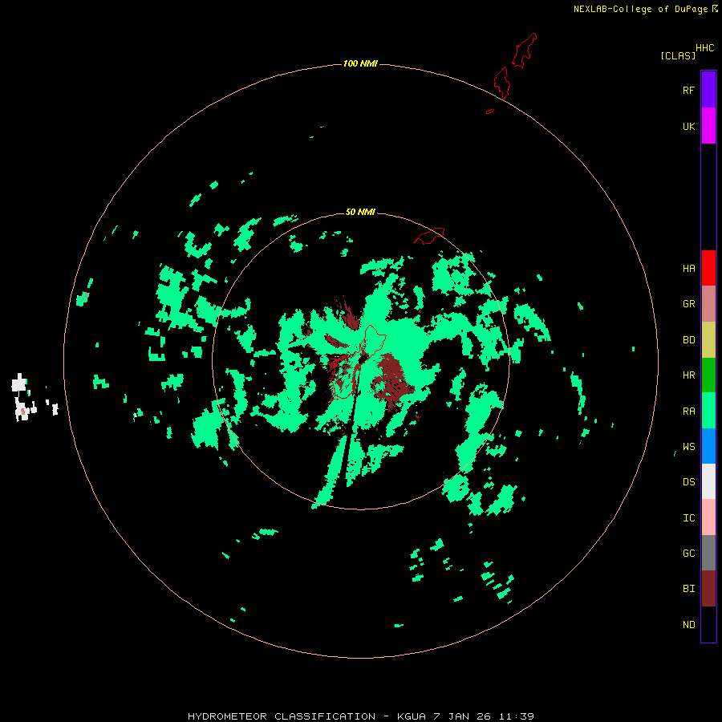Click the UK magenta legend swatch
722x722 pixels.
[x=708, y=126]
